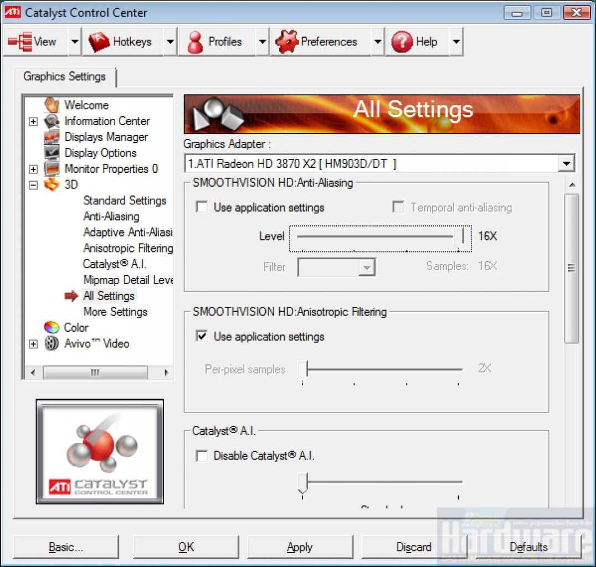Viewport: 596px width, 567px height.
Task: Click the Information Center icon
Action: click(52, 121)
